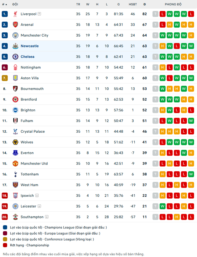
Task: Click the Arsenal club crest icon
Action: tap(15, 25)
